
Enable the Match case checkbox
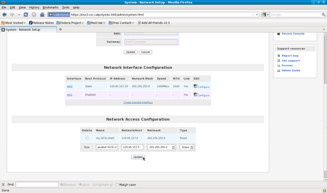[x=117, y=185]
